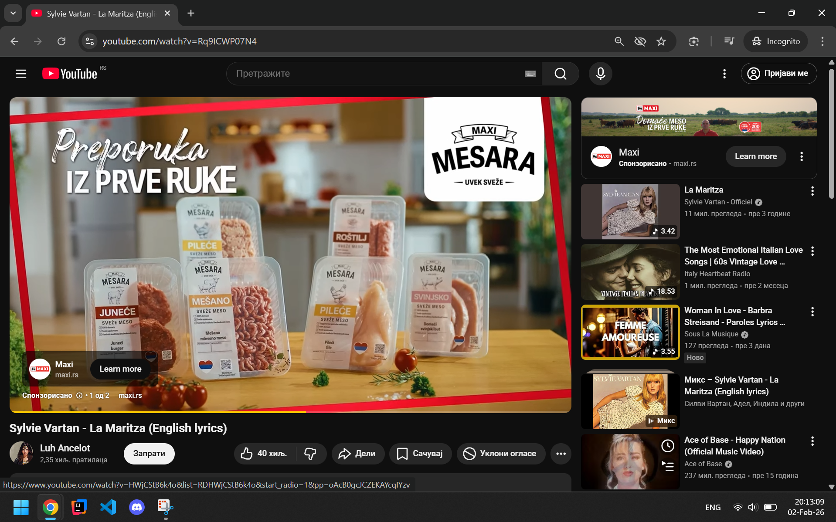Click the Пријави ме sign-in button
The width and height of the screenshot is (836, 522).
point(778,74)
